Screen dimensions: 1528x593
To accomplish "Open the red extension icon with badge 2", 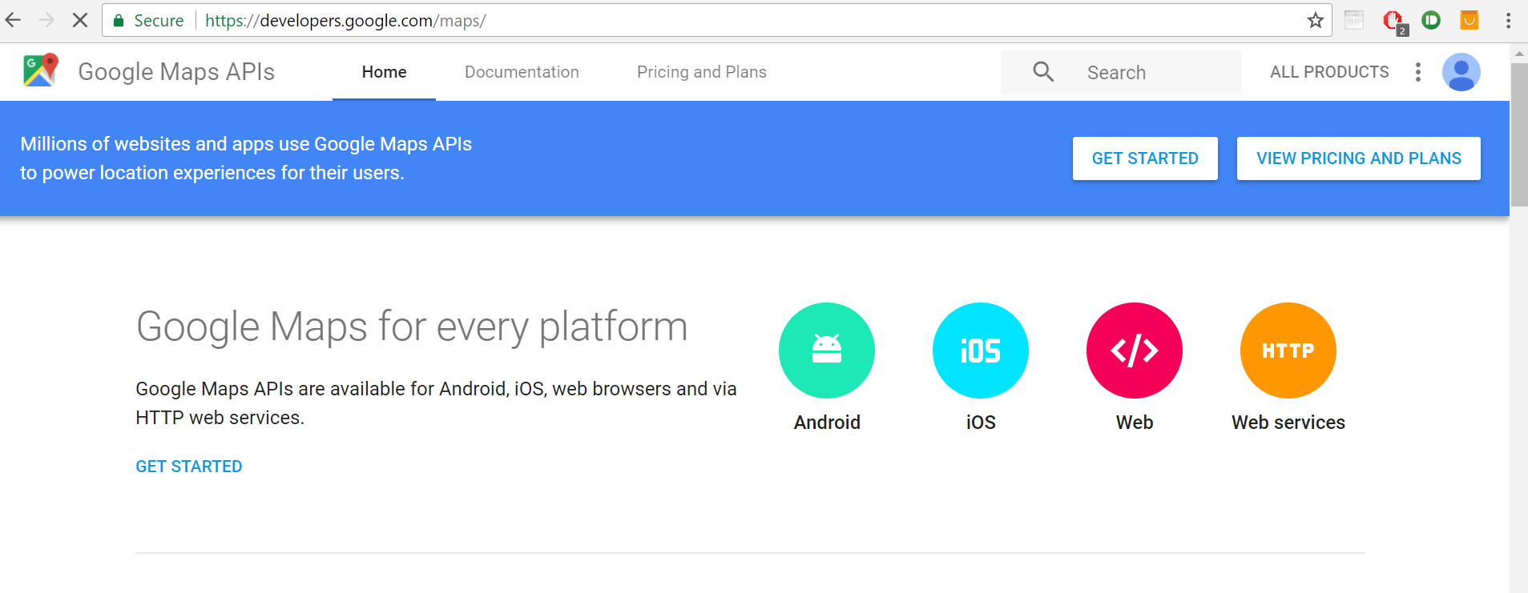I will pyautogui.click(x=1394, y=22).
